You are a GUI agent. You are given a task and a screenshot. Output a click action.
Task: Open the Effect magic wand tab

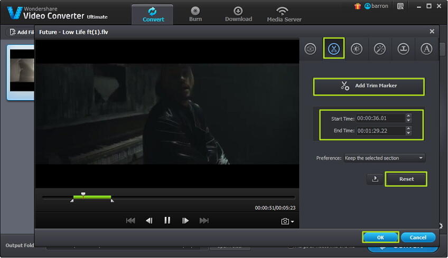[x=380, y=49]
